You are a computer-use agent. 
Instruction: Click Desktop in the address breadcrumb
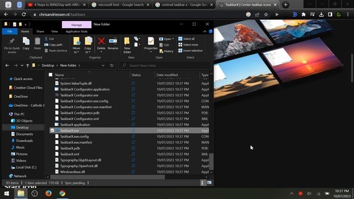coord(48,65)
